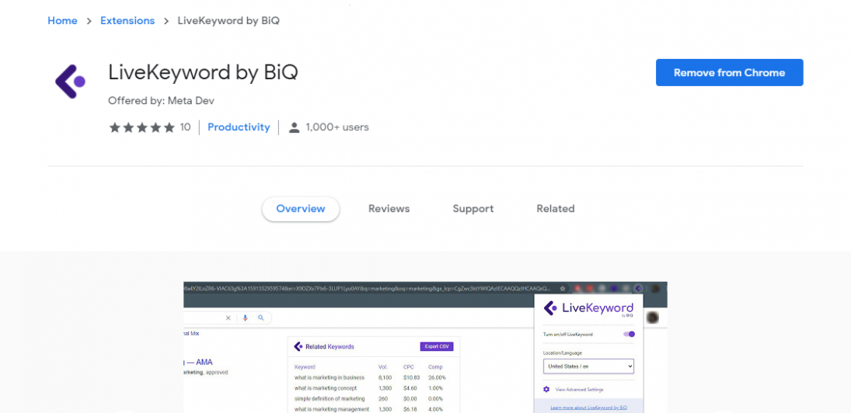Click the 4.00% competition value
851x413 pixels.
click(435, 410)
